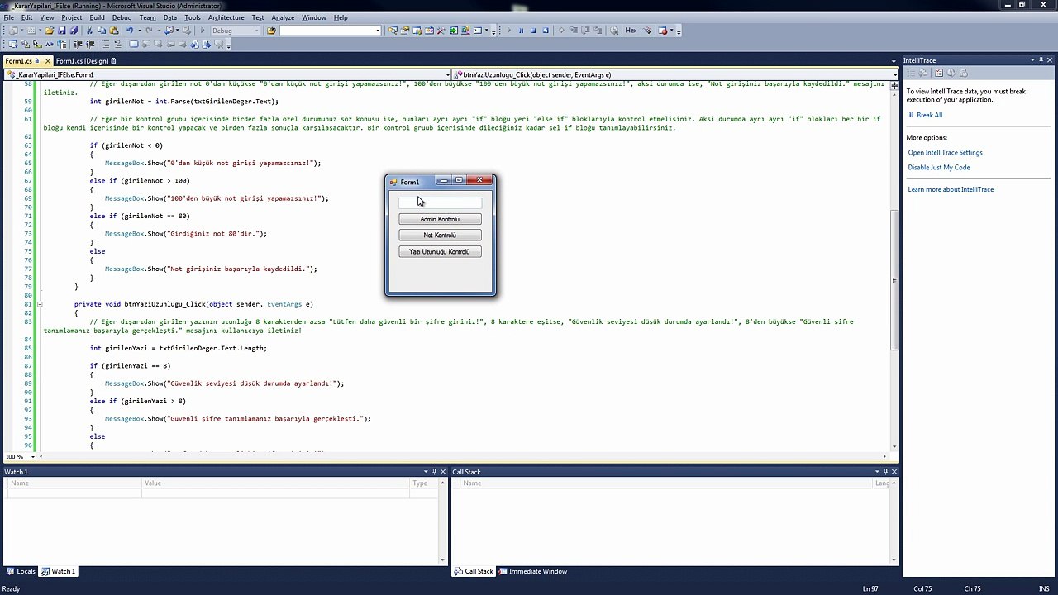Click Learn more about IntelliTrace link
Viewport: 1058px width, 595px height.
tap(951, 190)
